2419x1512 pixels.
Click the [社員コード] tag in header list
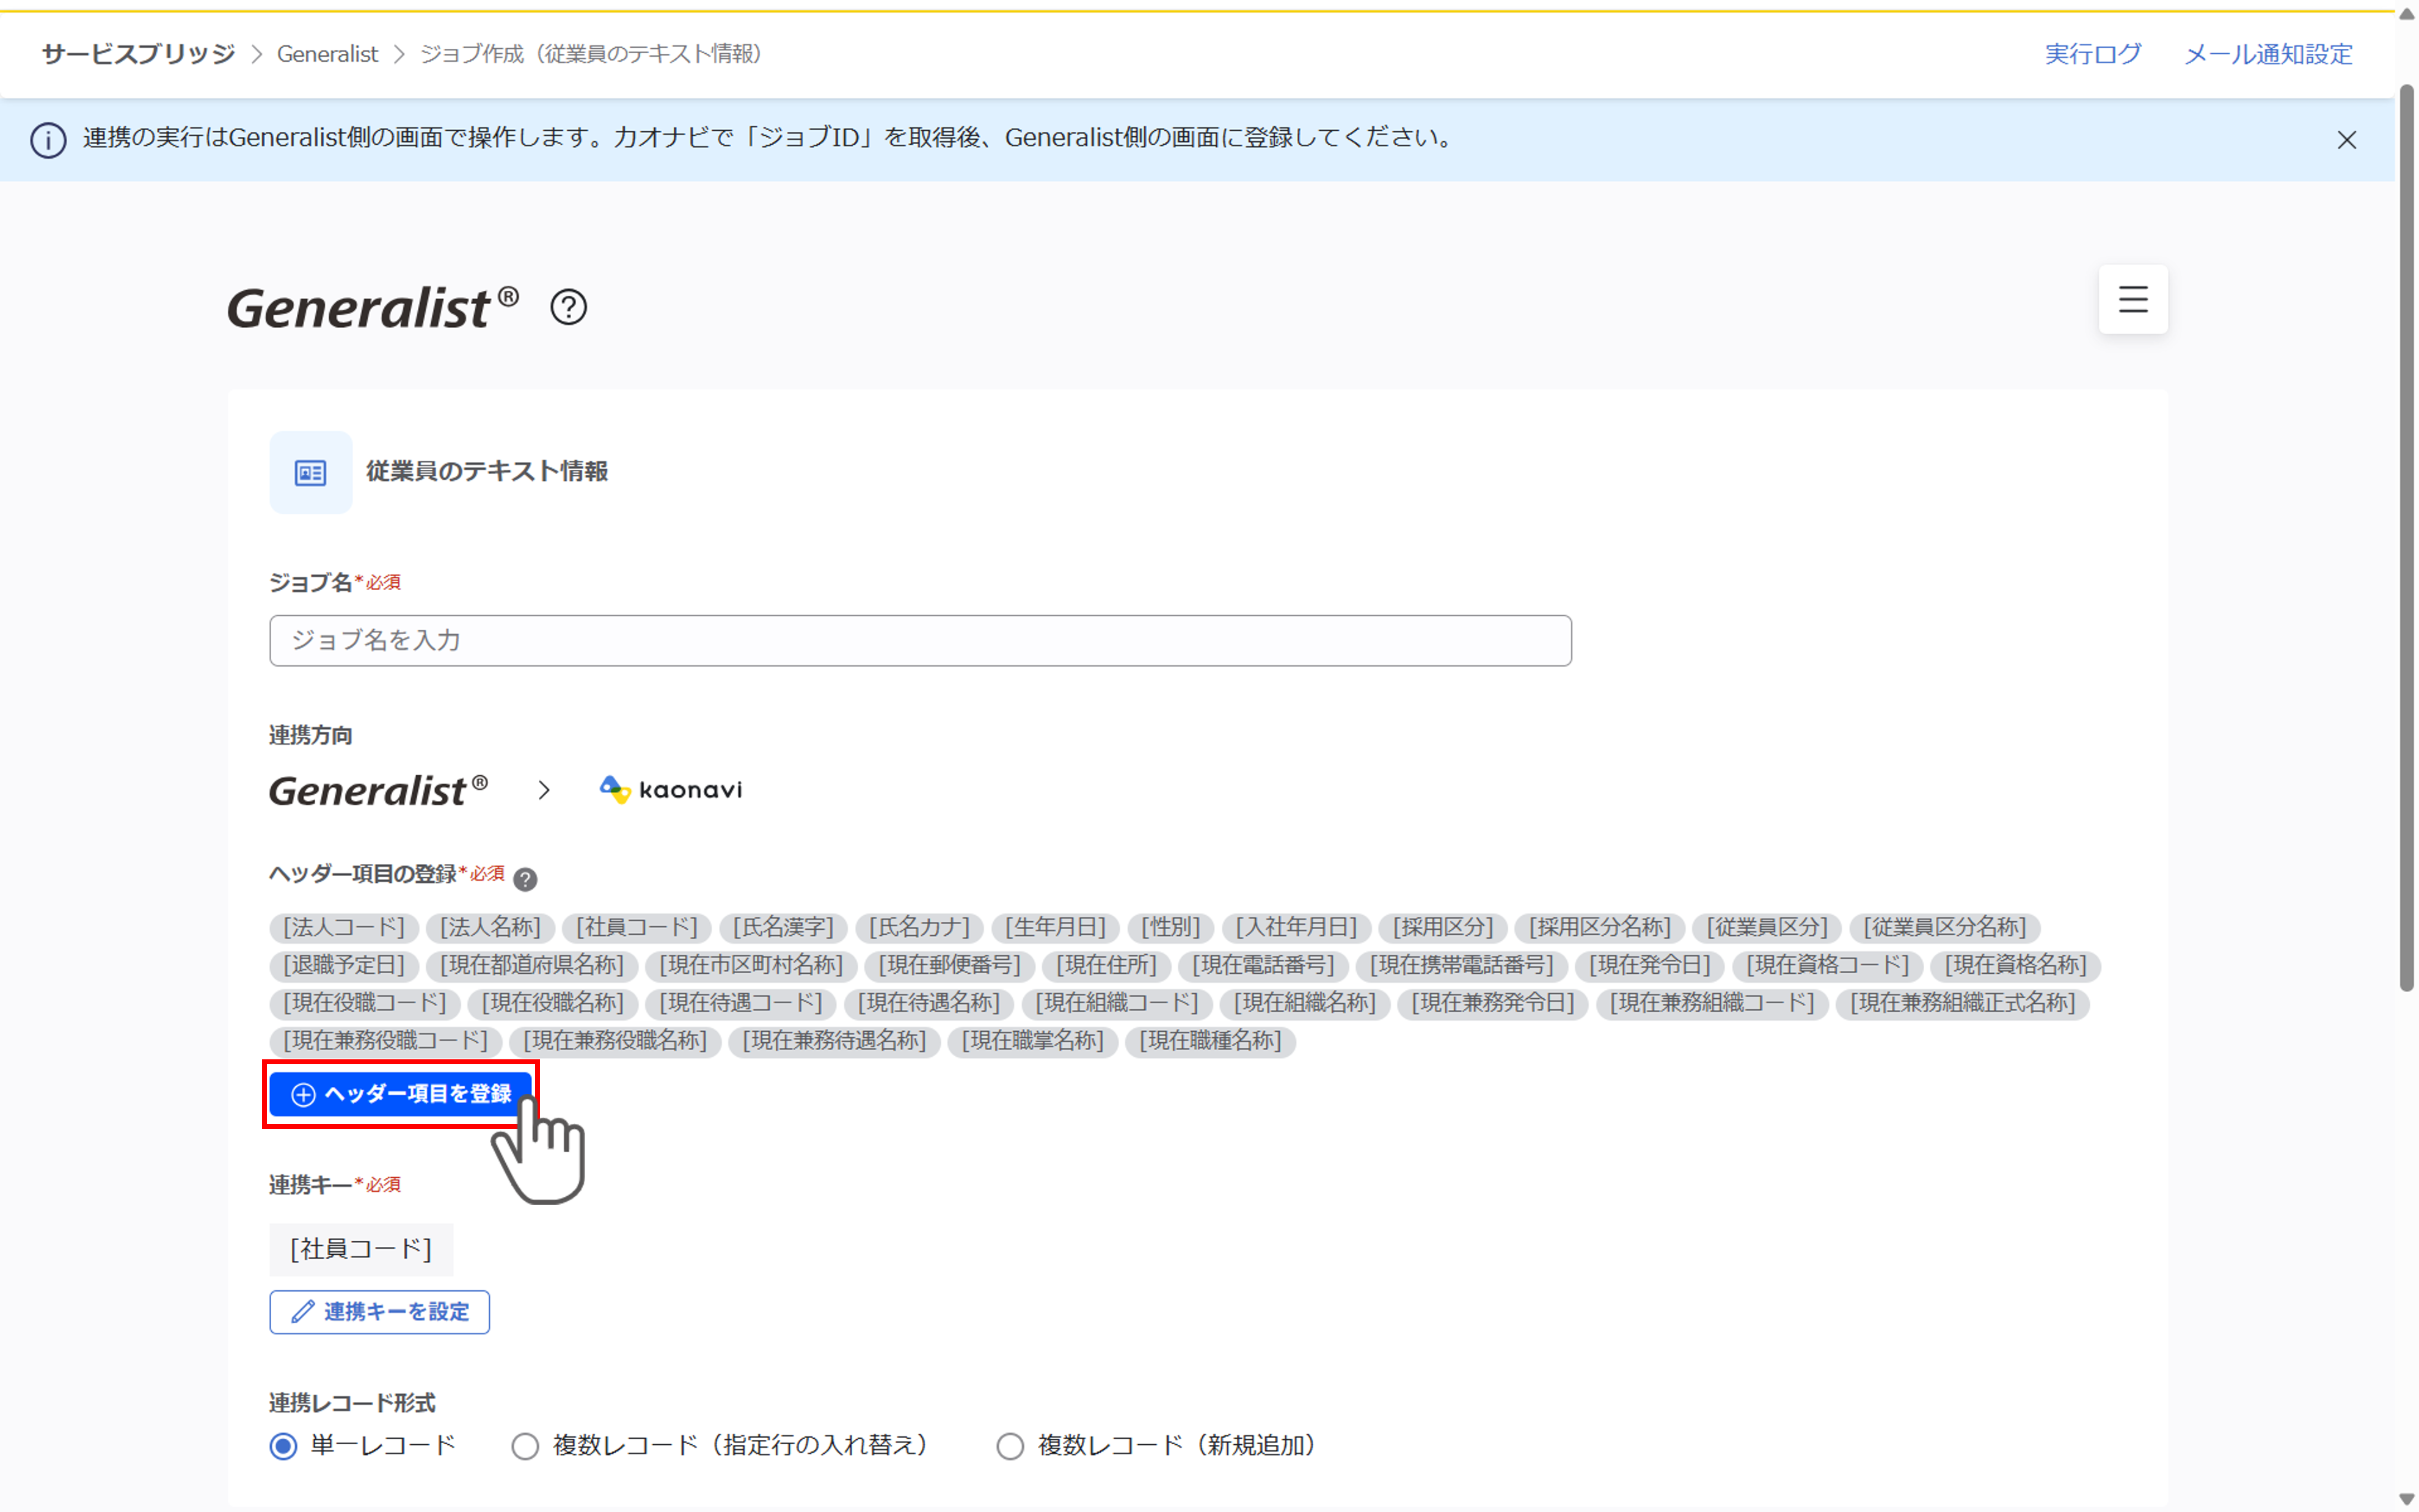637,927
